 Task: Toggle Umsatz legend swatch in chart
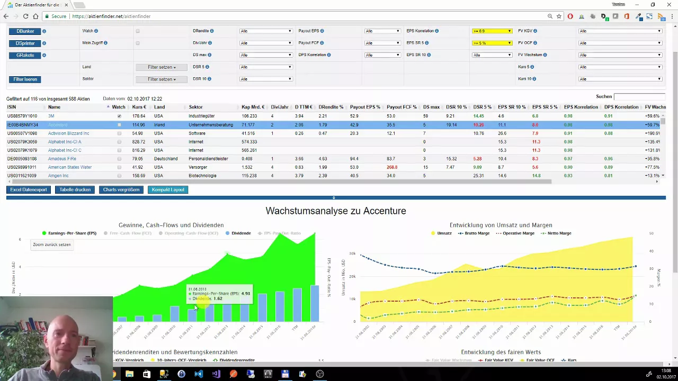click(433, 233)
